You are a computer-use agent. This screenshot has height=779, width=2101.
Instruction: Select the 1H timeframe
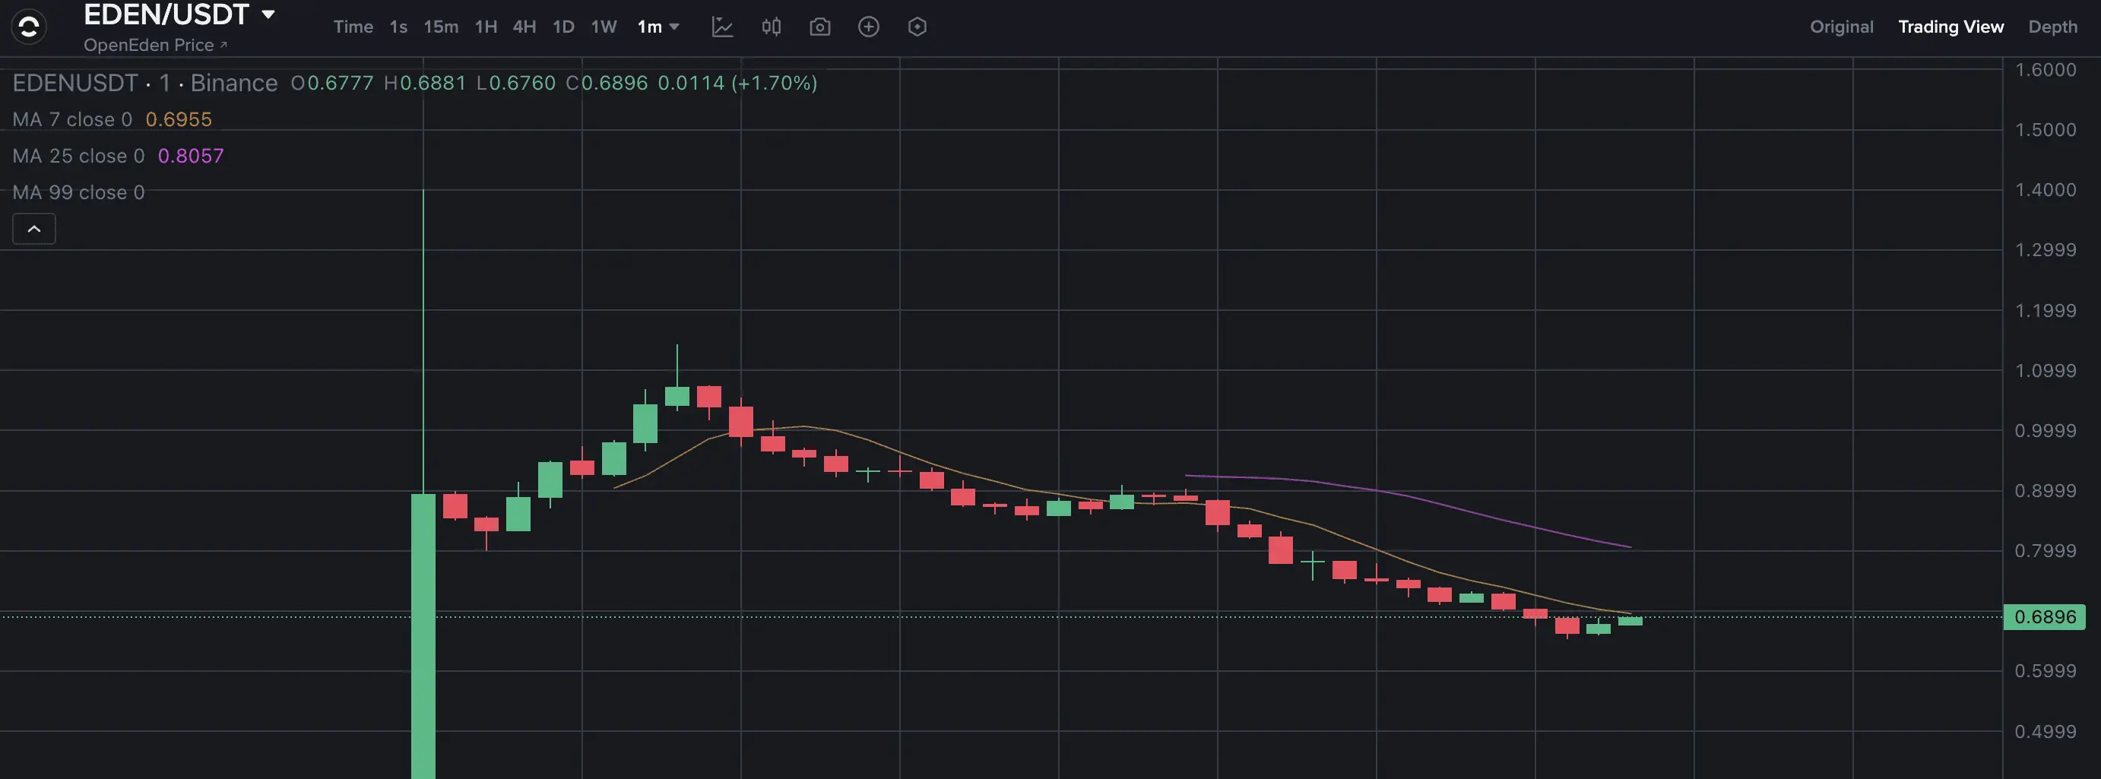point(486,27)
